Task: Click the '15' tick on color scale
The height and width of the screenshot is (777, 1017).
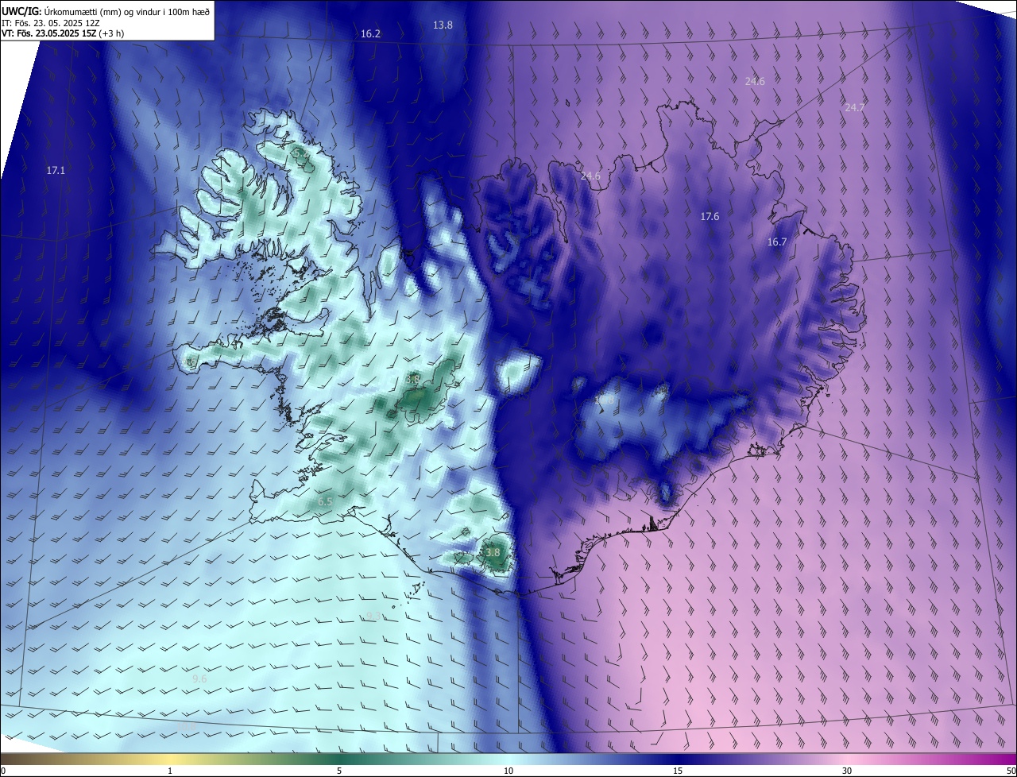Action: (678, 771)
